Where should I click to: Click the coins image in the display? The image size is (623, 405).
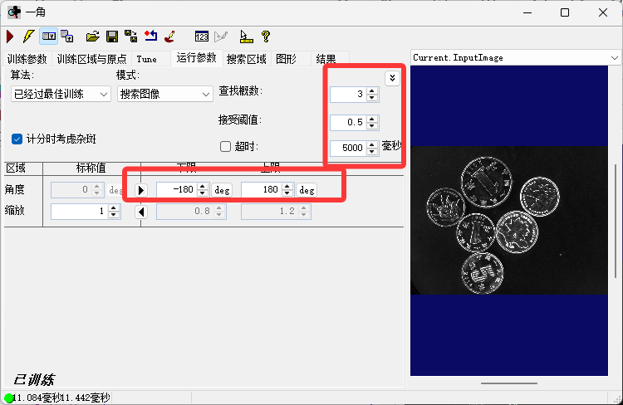pos(509,221)
